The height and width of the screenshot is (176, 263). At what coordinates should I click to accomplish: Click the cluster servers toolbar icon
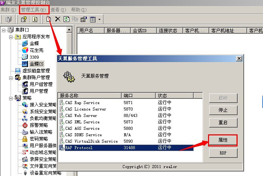point(8,19)
